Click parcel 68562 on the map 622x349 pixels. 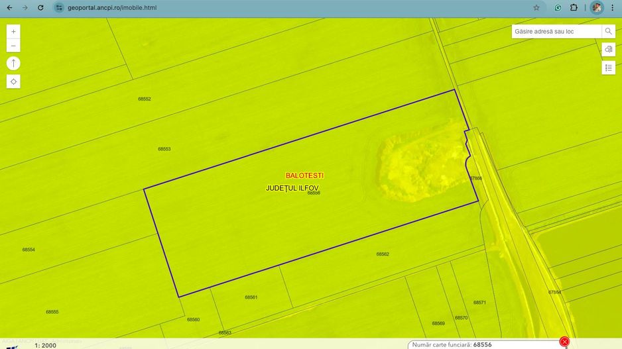pyautogui.click(x=383, y=254)
